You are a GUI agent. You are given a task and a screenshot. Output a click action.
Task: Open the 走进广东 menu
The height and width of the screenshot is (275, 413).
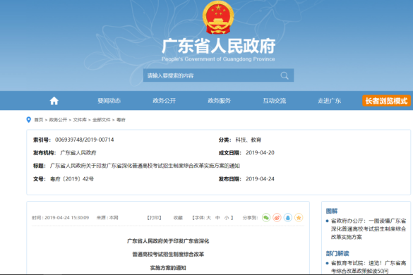tap(330, 101)
